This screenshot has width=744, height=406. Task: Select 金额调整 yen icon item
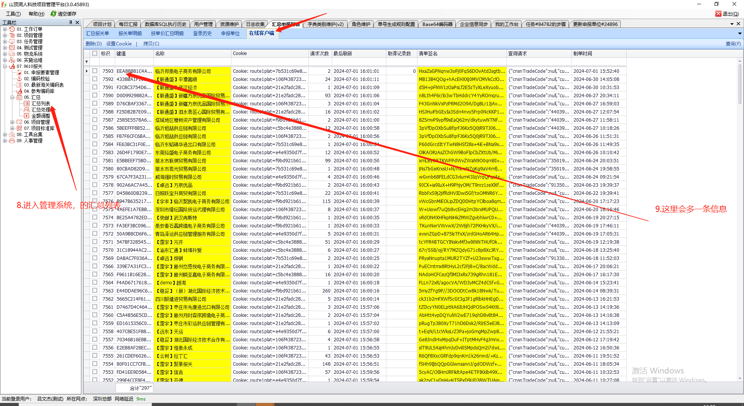pyautogui.click(x=27, y=116)
